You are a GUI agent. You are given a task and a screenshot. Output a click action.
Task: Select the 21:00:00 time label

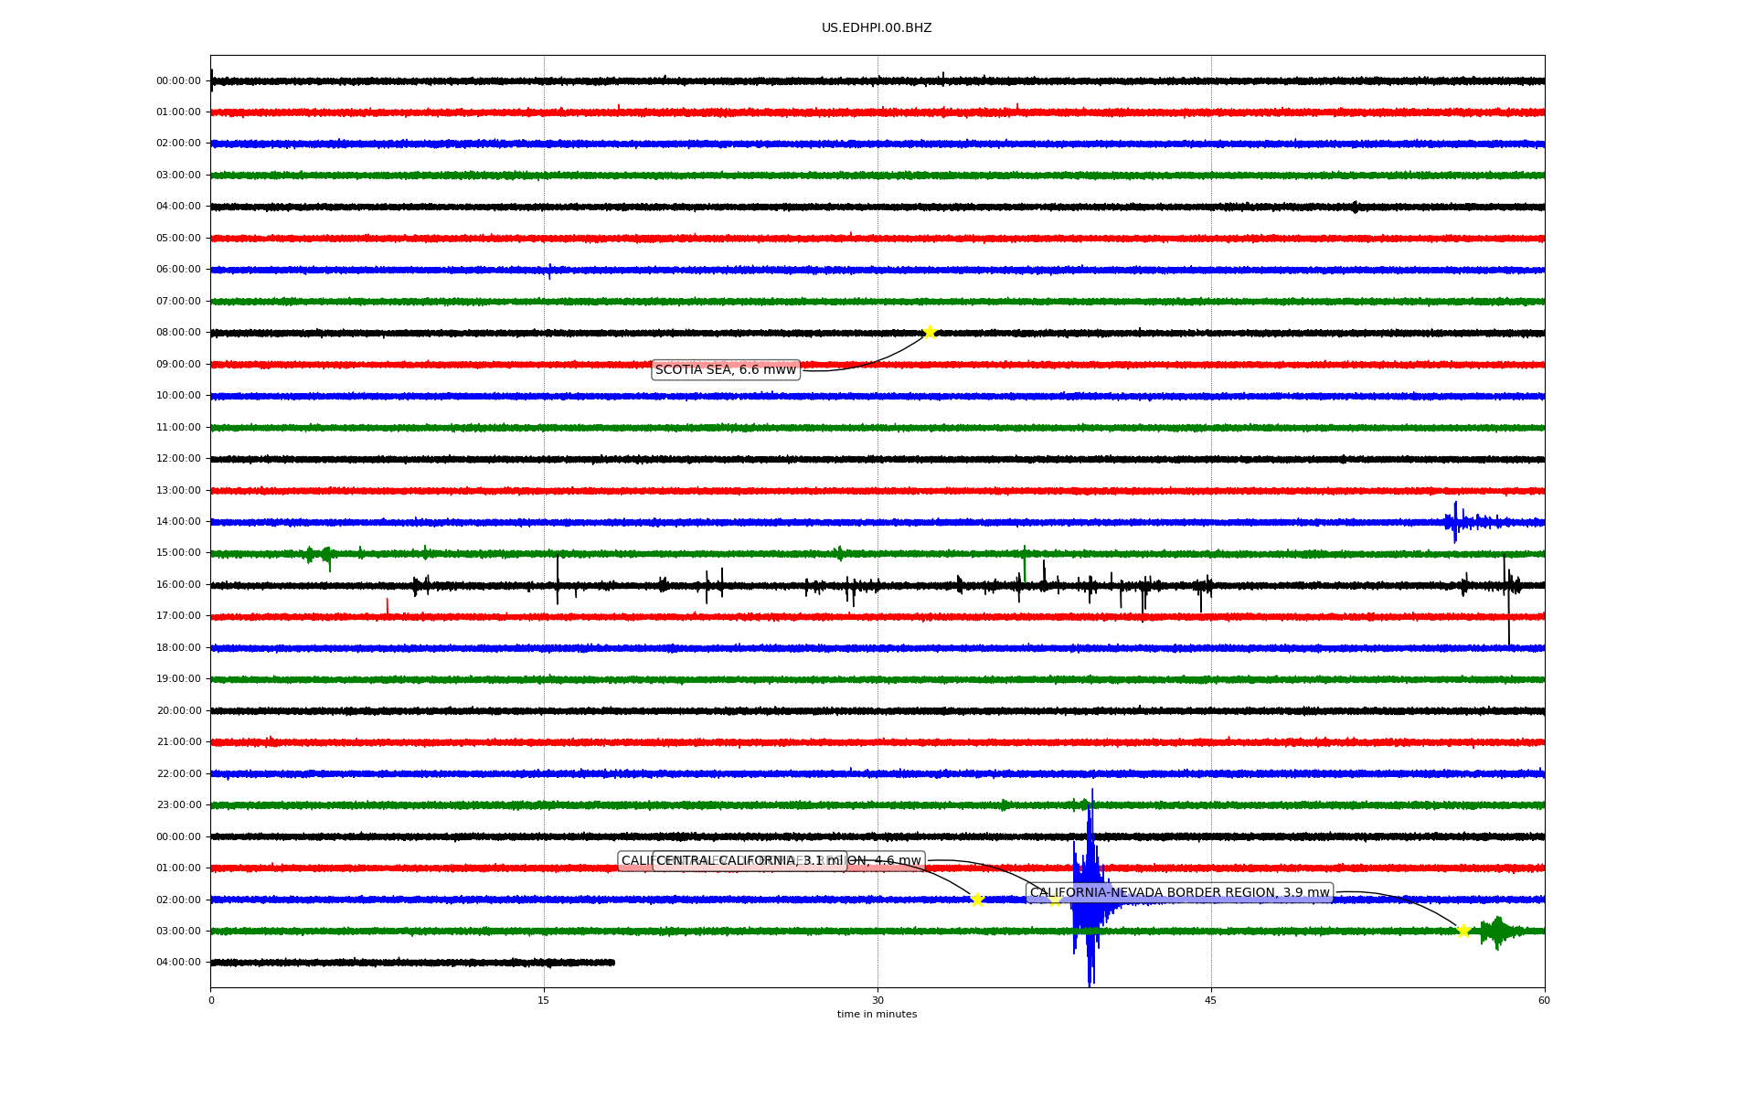pyautogui.click(x=178, y=742)
